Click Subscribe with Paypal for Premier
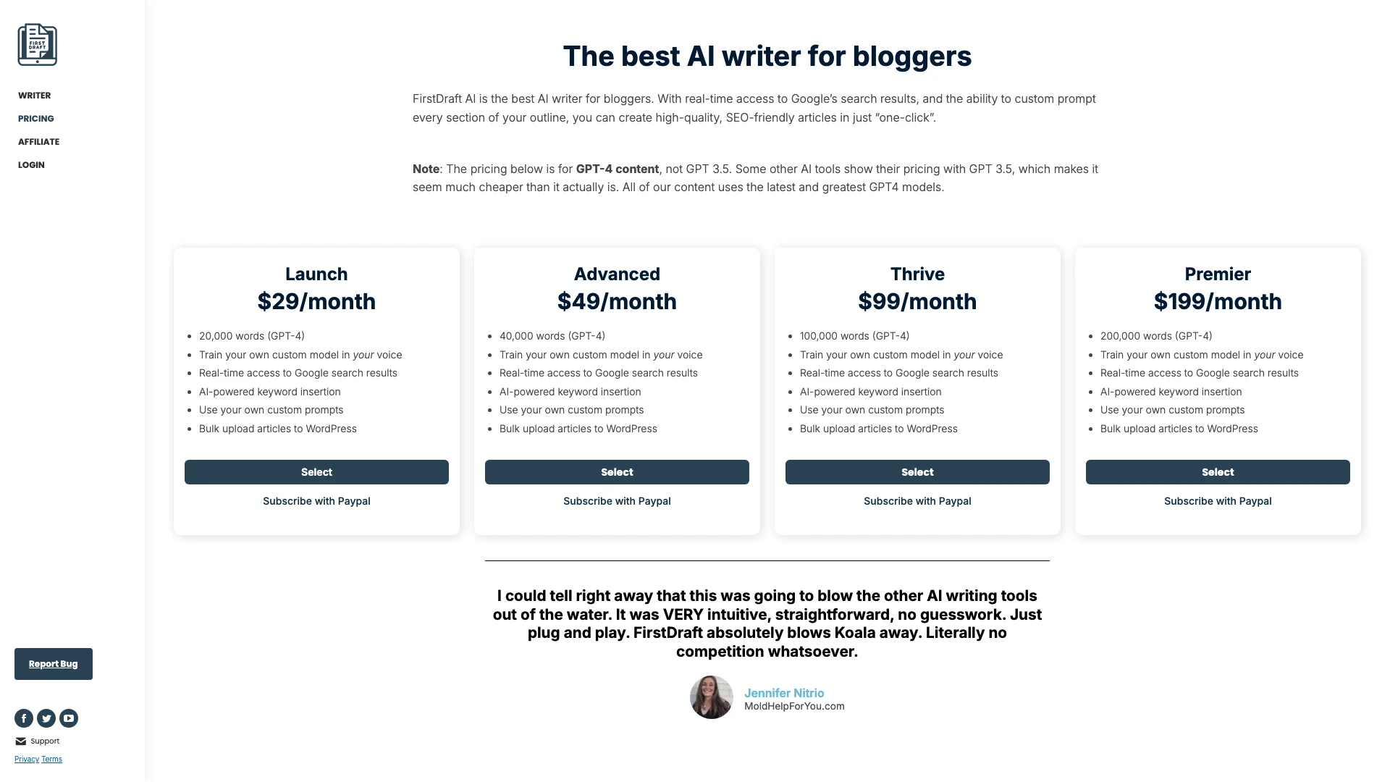 1217,501
